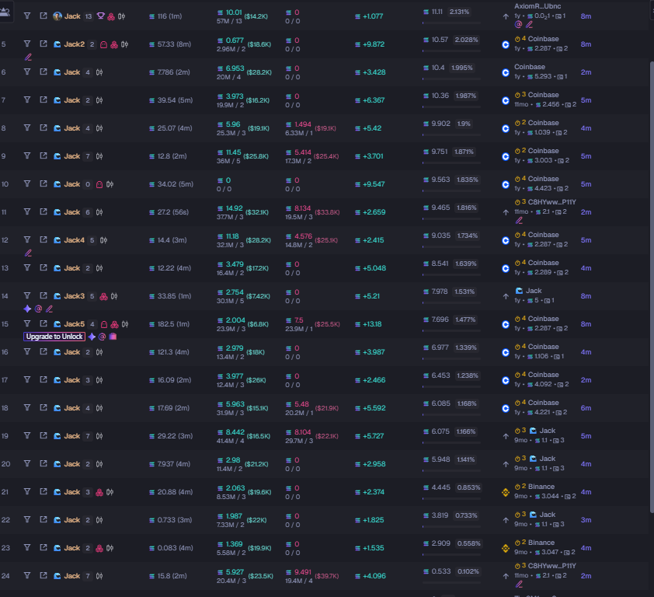Click the bought amount ($32.1K)
The height and width of the screenshot is (597, 654).
[257, 212]
